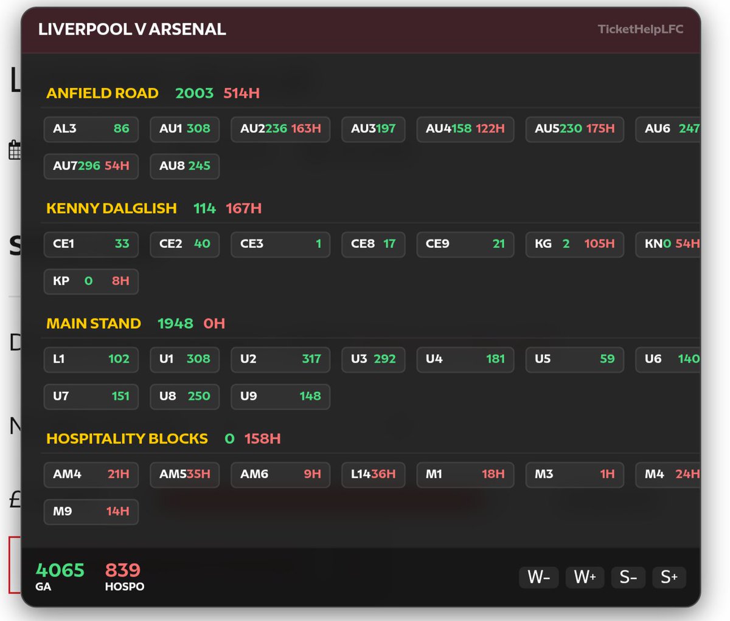
Task: Select block AU8 with 245 tickets
Action: coord(185,166)
